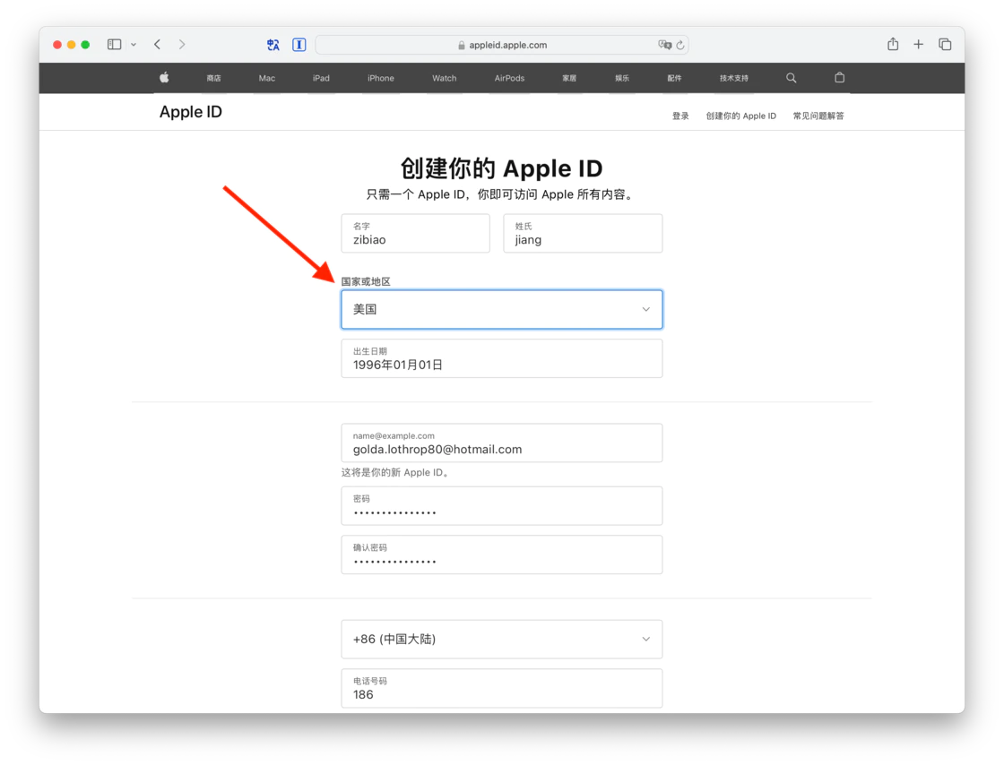Click the 登录 link

point(680,116)
